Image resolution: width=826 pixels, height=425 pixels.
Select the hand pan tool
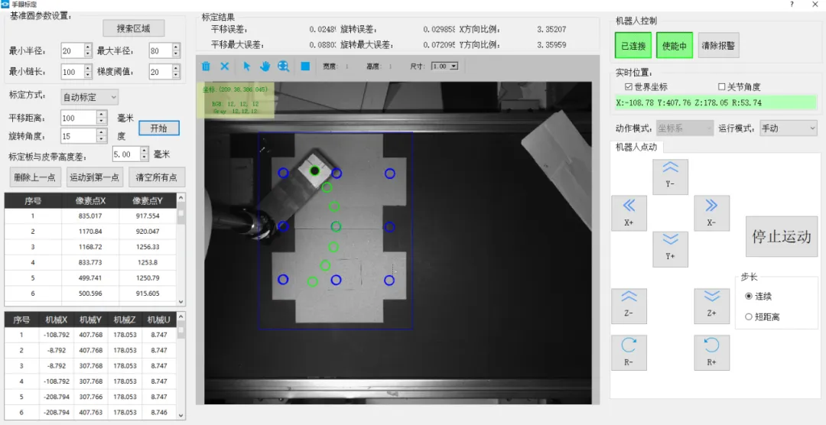pos(265,67)
